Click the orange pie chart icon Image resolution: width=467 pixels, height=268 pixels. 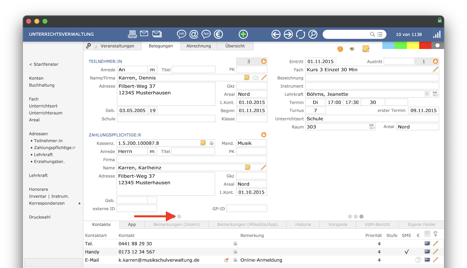[340, 49]
